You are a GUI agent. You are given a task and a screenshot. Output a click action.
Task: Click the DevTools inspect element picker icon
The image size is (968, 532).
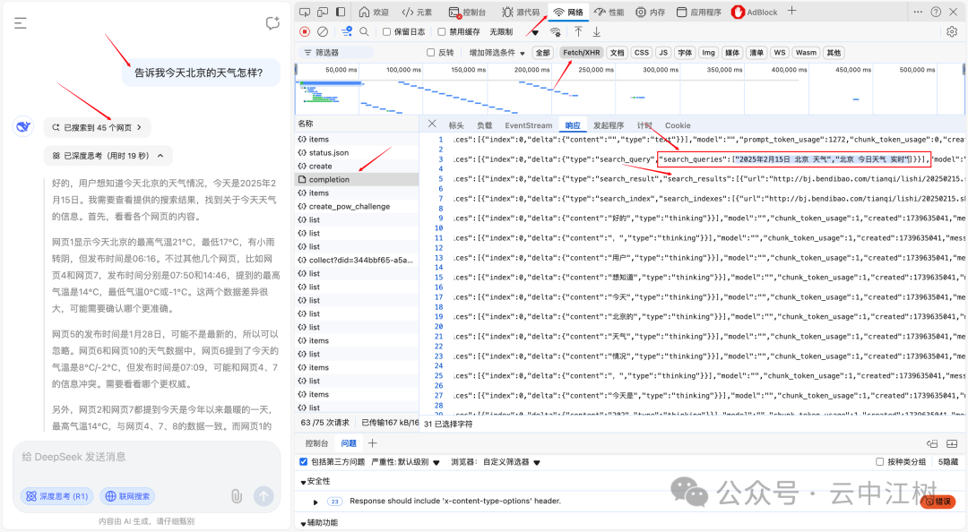pyautogui.click(x=305, y=12)
